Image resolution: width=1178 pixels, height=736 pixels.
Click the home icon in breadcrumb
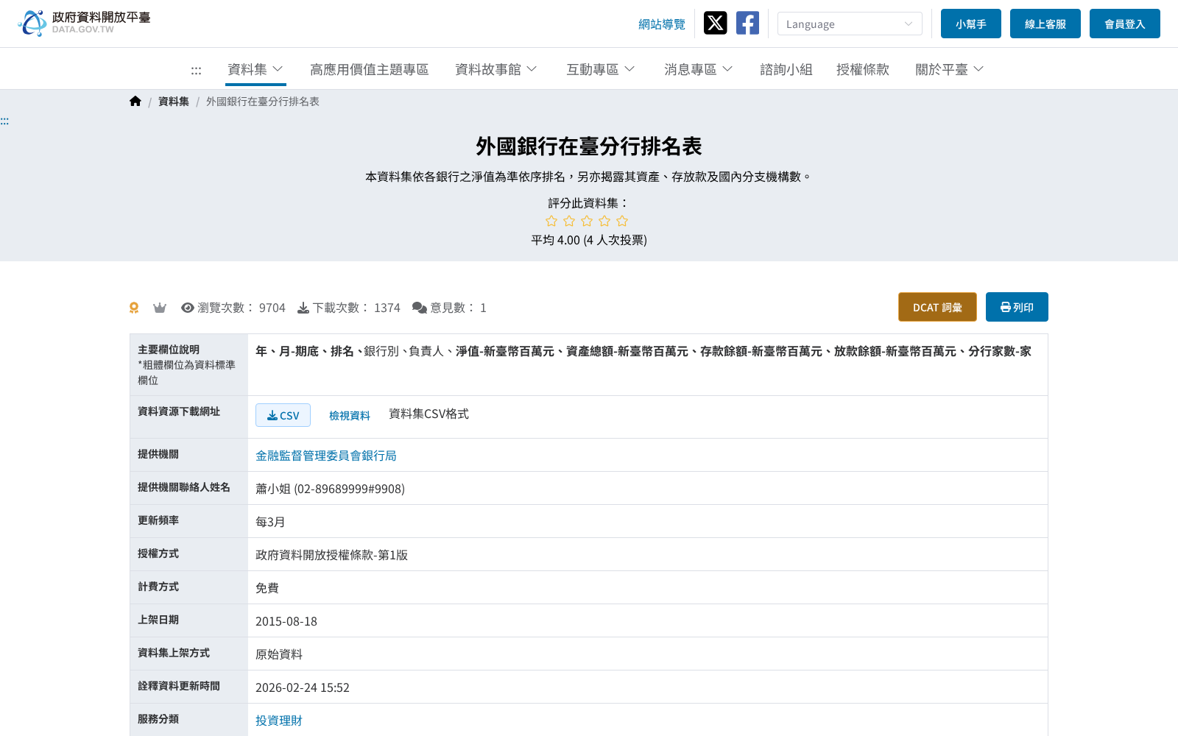[135, 102]
